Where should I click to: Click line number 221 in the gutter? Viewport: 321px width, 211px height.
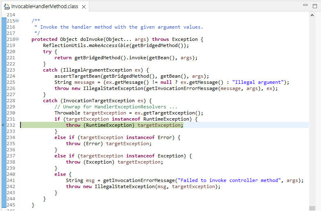[x=11, y=58]
